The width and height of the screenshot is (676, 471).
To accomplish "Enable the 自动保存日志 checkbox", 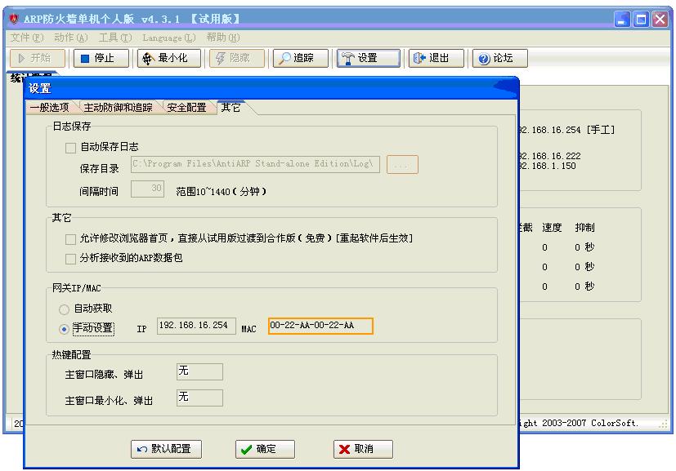I will 70,148.
